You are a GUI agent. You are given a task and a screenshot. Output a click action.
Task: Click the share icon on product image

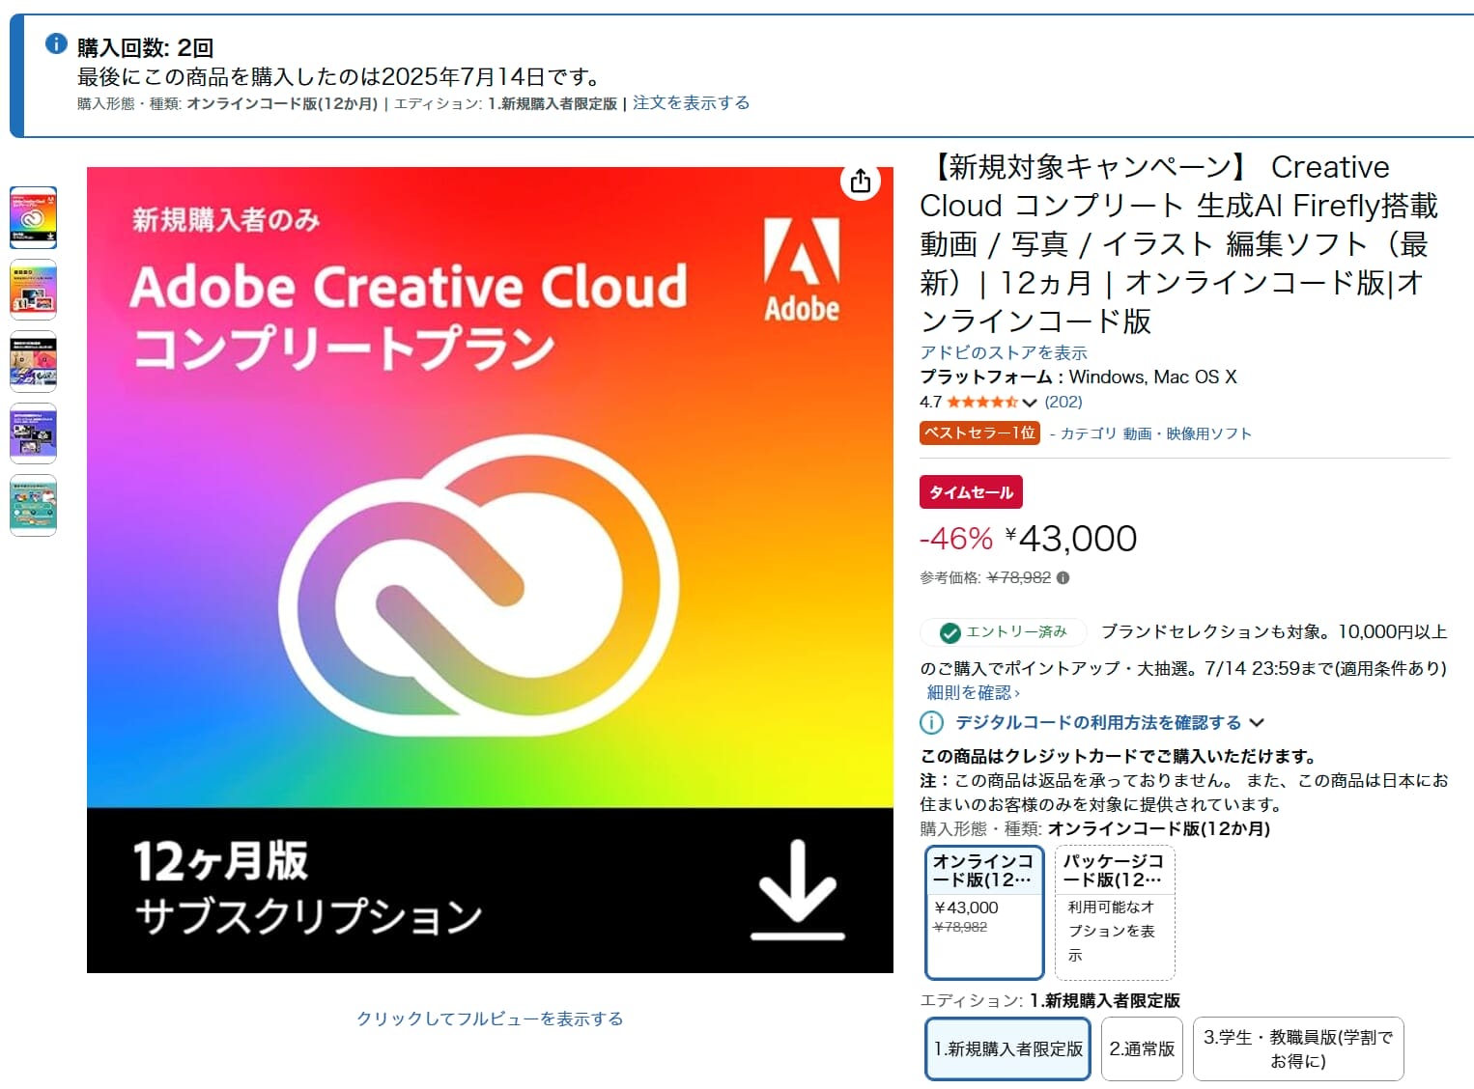pyautogui.click(x=861, y=181)
